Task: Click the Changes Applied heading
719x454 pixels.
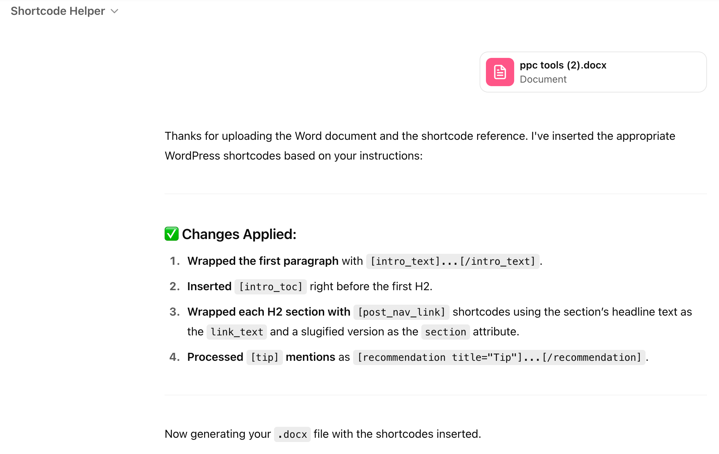Action: (x=239, y=234)
